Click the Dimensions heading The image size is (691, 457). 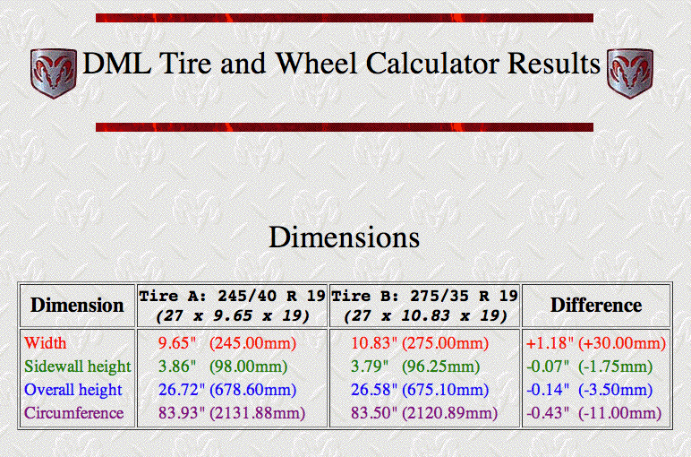pyautogui.click(x=344, y=237)
